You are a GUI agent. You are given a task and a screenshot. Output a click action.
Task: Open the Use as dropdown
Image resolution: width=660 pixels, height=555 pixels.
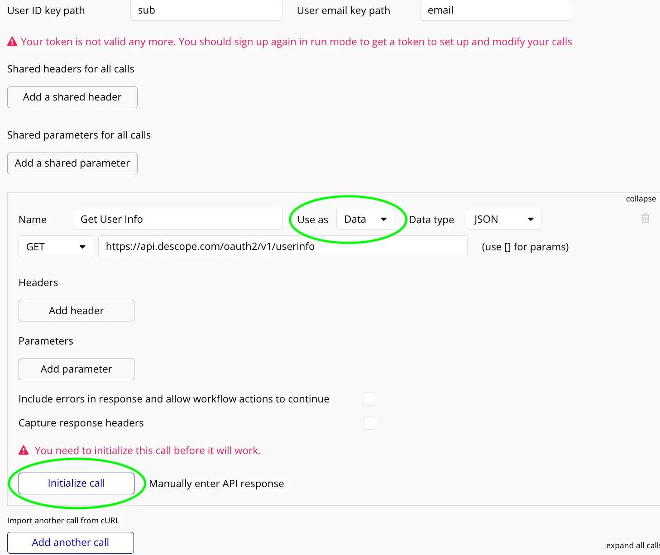tap(365, 219)
